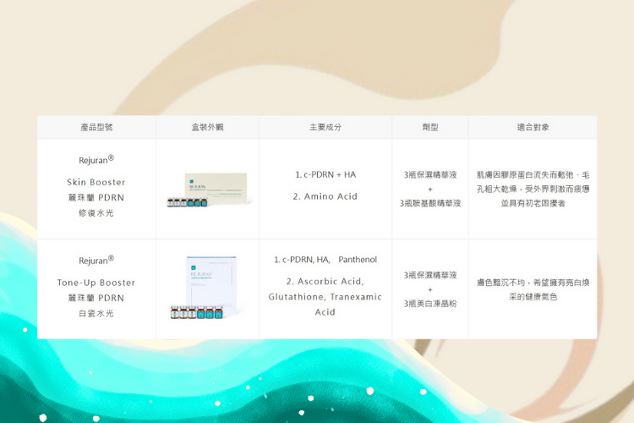Screen dimensions: 634x423
Task: Click the 主要成分 column header
Action: 325,127
